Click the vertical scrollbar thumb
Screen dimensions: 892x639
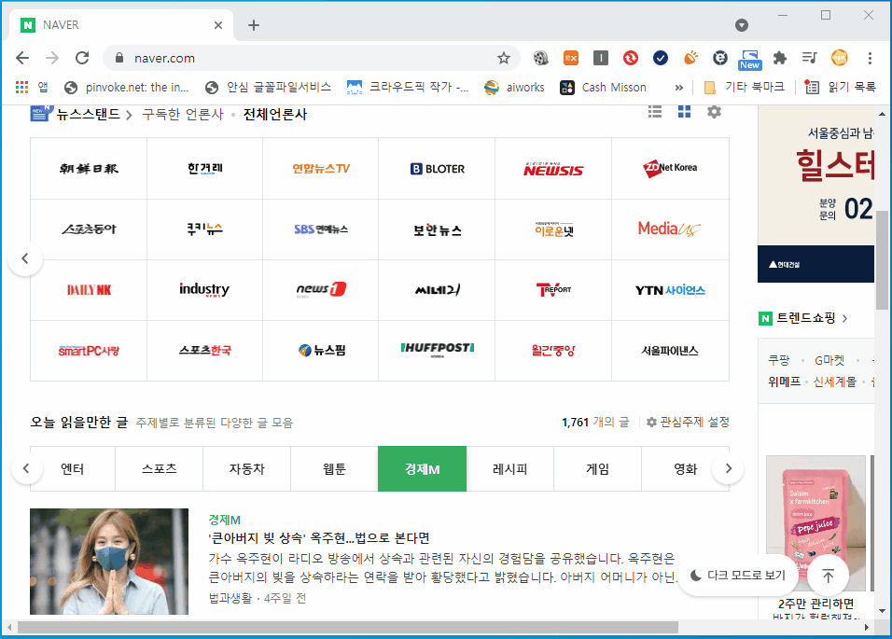[x=883, y=260]
